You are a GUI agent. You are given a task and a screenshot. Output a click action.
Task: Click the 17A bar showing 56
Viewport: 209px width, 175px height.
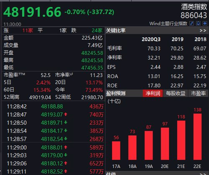click(x=116, y=151)
